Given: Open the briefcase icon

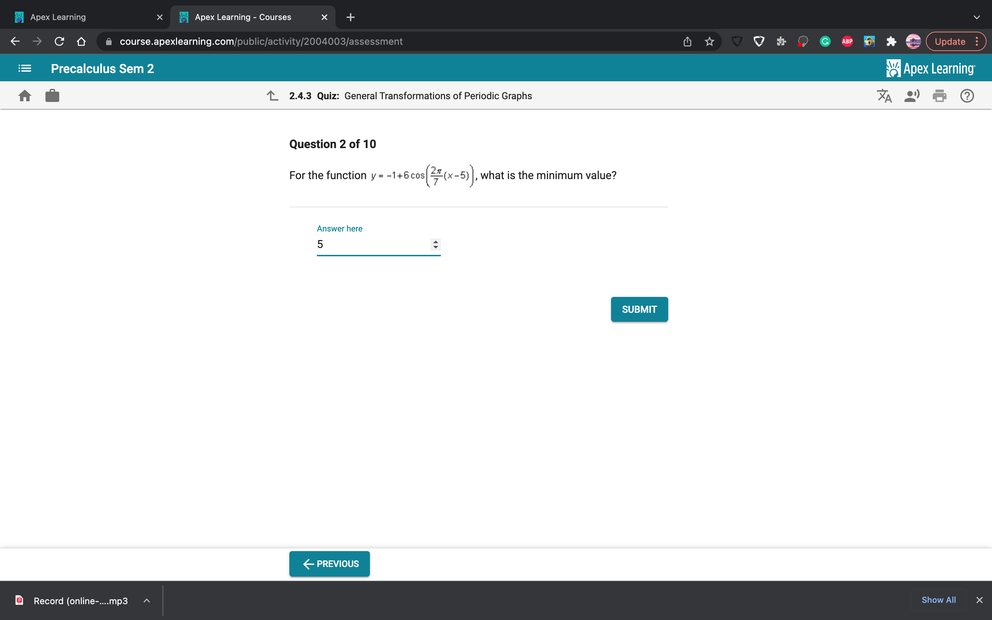Looking at the screenshot, I should click(52, 96).
